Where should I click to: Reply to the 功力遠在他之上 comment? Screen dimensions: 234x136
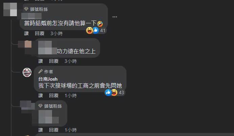click(x=54, y=61)
